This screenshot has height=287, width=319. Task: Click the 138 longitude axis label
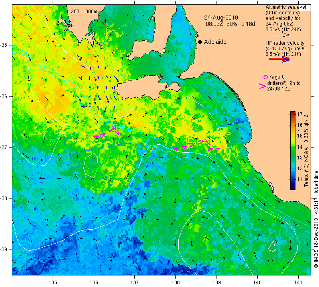point(175,282)
